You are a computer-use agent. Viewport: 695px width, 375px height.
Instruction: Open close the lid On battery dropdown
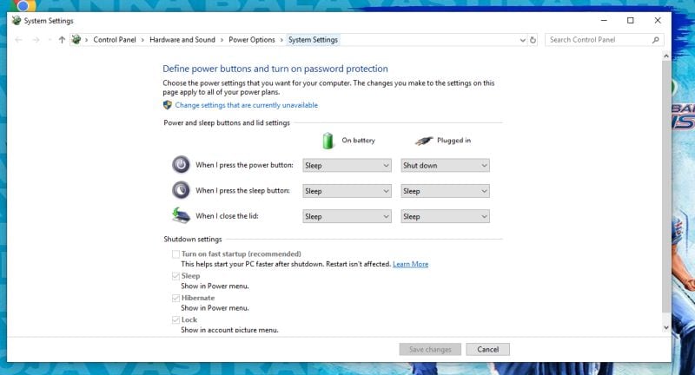tap(347, 216)
